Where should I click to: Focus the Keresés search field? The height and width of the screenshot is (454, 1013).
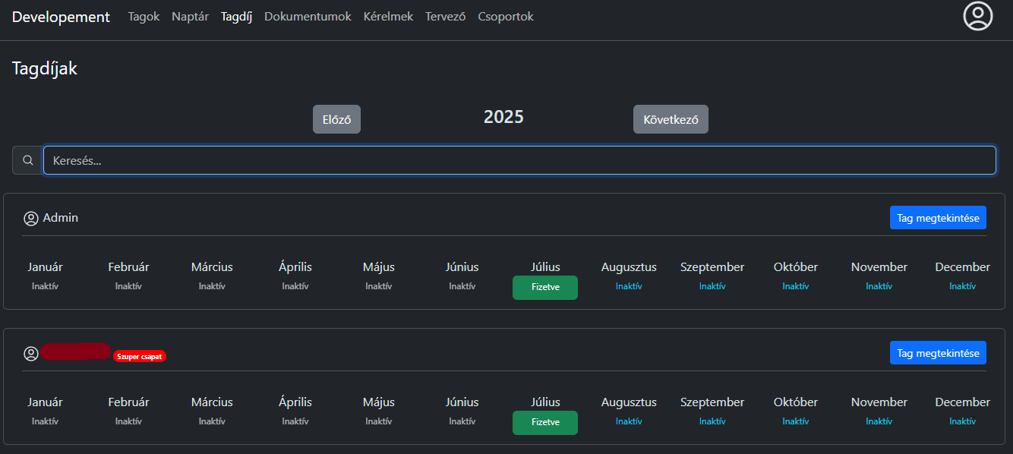519,160
